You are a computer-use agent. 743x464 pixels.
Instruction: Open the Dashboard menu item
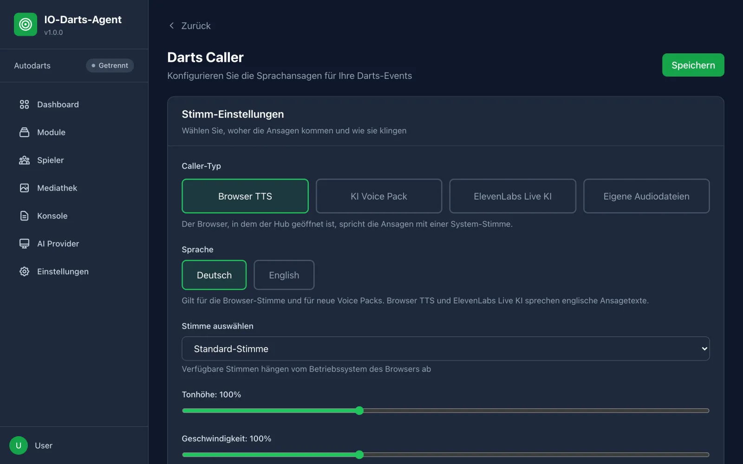click(58, 104)
